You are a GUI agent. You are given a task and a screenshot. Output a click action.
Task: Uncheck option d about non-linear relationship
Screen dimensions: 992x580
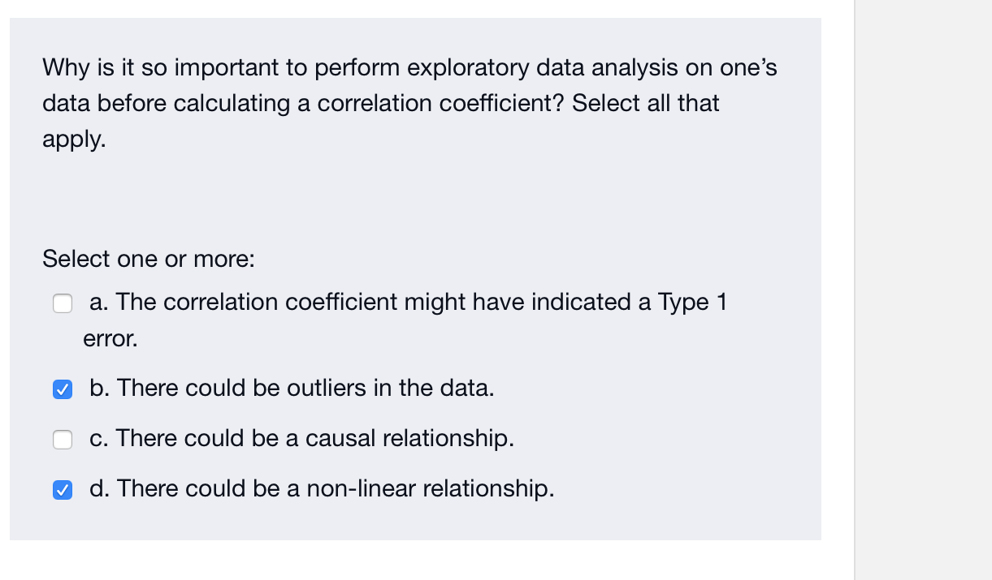[62, 490]
